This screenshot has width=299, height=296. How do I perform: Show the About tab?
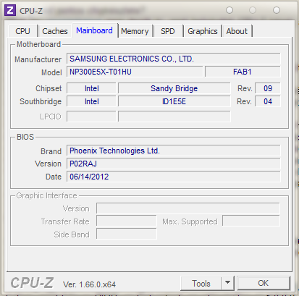click(237, 31)
